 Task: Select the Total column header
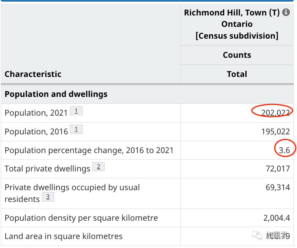click(x=237, y=74)
